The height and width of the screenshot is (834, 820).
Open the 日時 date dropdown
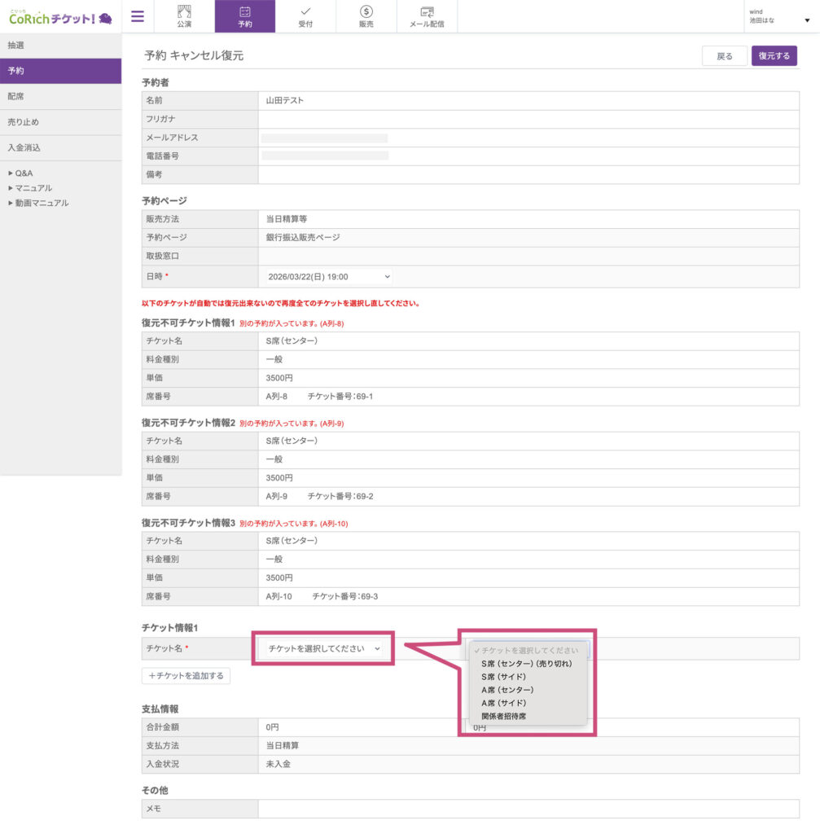coord(328,277)
